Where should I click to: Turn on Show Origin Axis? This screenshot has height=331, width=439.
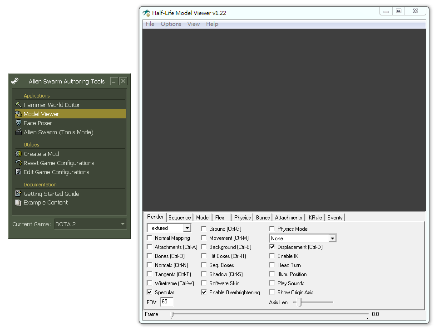coord(272,292)
